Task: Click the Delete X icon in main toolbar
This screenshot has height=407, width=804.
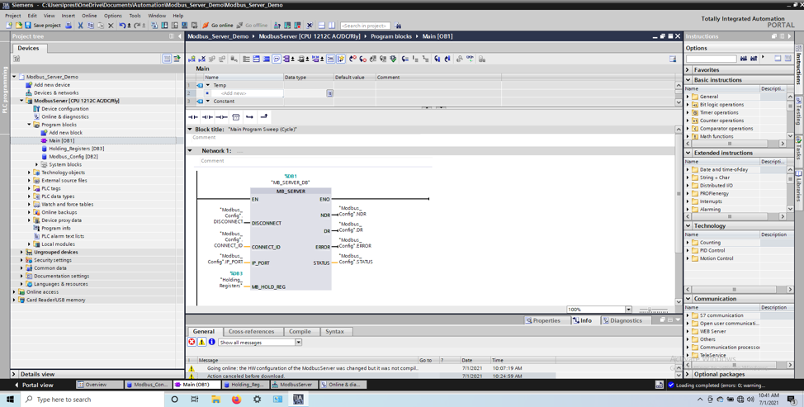Action: pos(111,25)
